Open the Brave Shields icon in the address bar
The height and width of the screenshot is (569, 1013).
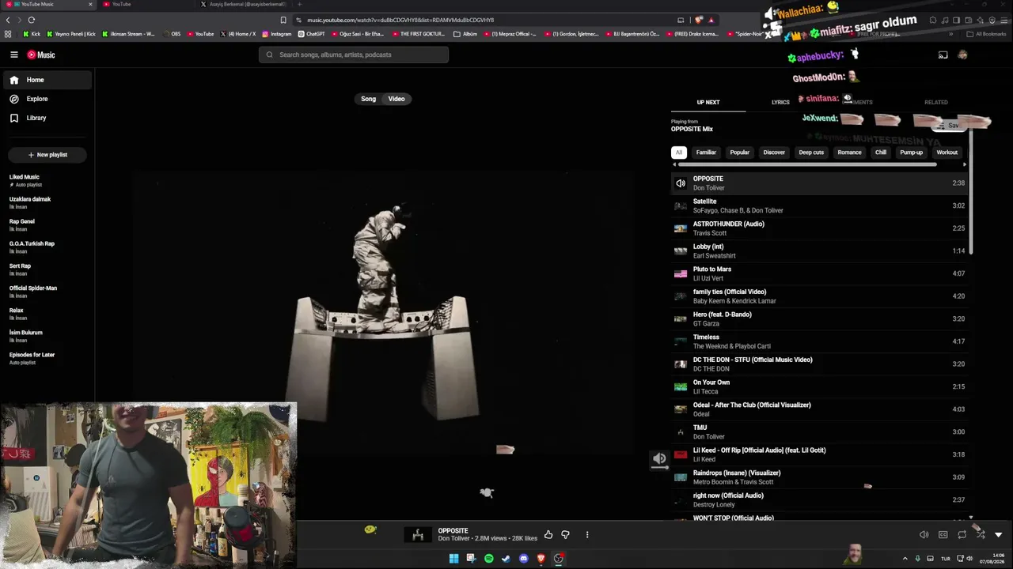coord(698,20)
